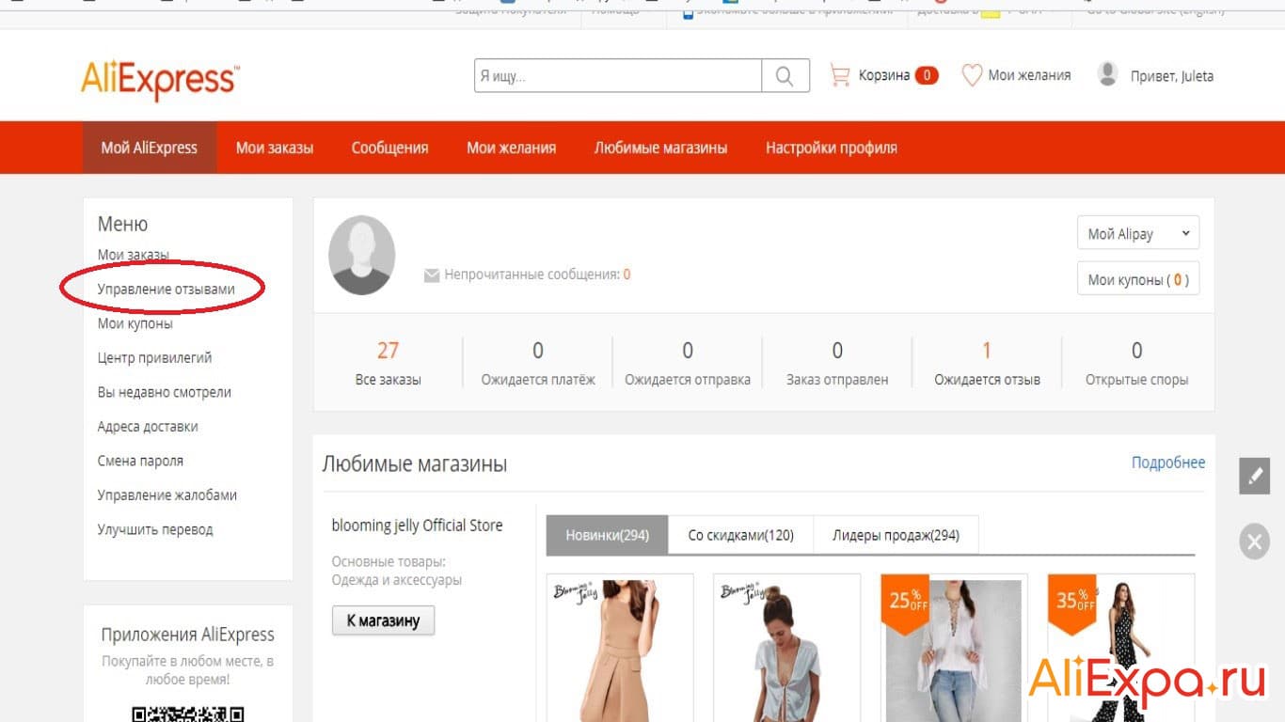This screenshot has height=722, width=1285.
Task: Expand the Мой Alipay dropdown
Action: [1138, 234]
